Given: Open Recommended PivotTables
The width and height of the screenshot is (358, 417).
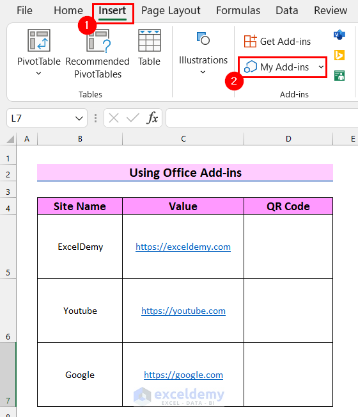Looking at the screenshot, I should pyautogui.click(x=98, y=54).
